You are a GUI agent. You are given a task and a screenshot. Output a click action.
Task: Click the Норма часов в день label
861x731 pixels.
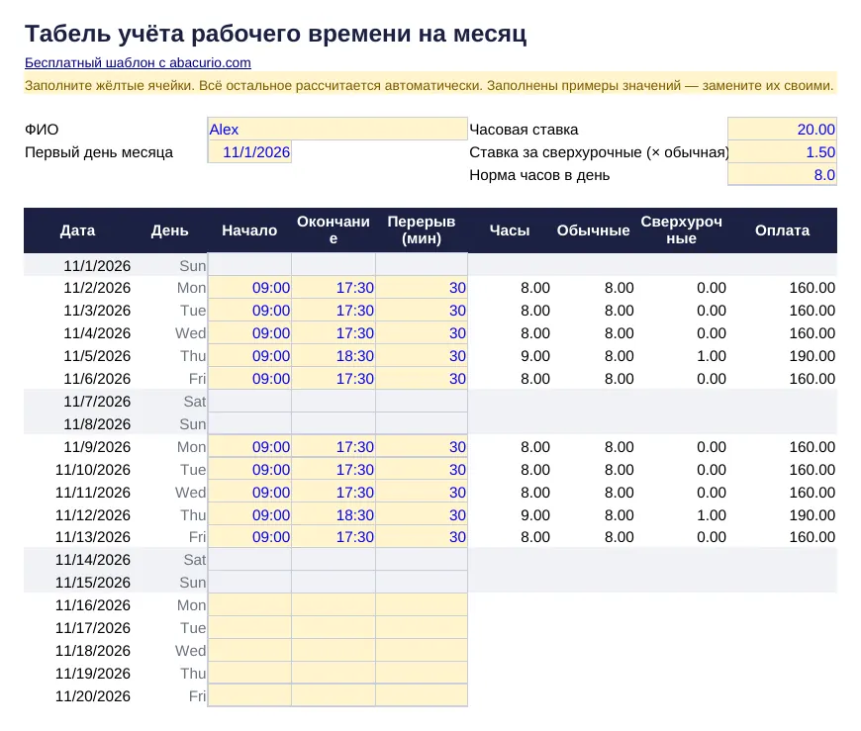coord(539,175)
